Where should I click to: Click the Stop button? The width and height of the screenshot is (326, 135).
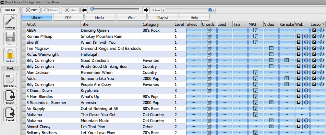pyautogui.click(x=70, y=10)
